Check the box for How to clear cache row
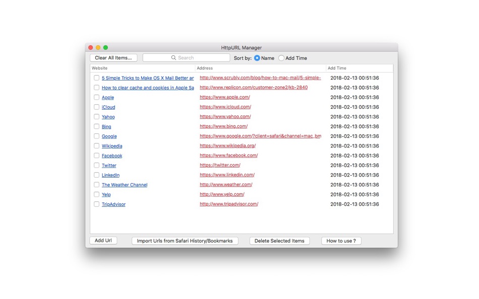 click(x=96, y=88)
